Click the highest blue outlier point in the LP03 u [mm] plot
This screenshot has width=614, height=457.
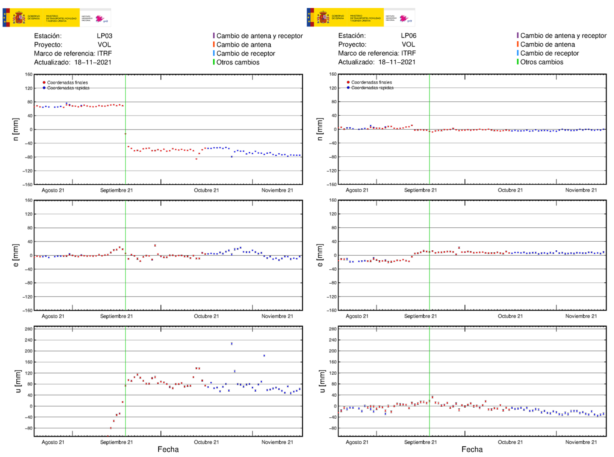point(232,344)
